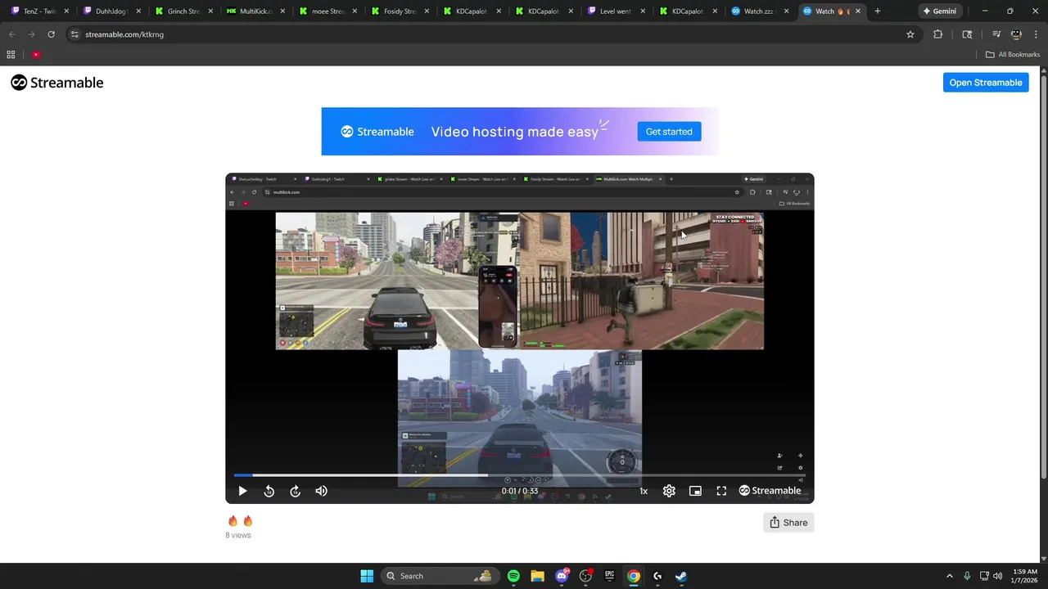Close the Grinch Stream tab
Screen dimensions: 1048x589
coord(210,11)
